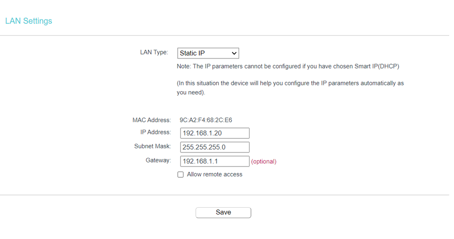Click the Save button
Viewport: 454px width, 239px height.
[223, 212]
